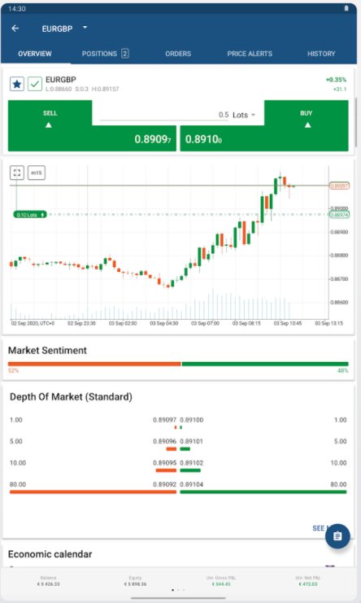Go to the Price Alerts tab
Image resolution: width=361 pixels, height=603 pixels.
[250, 54]
